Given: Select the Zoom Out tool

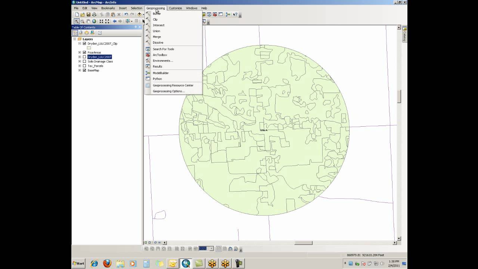Looking at the screenshot, I should point(82,21).
